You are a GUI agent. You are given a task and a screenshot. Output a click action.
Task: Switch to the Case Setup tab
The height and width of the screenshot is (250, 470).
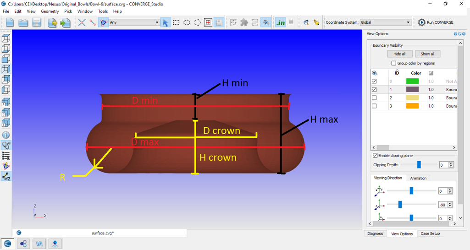point(430,234)
